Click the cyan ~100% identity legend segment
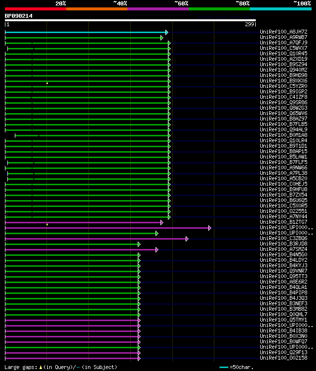316x371 pixels. click(x=280, y=9)
